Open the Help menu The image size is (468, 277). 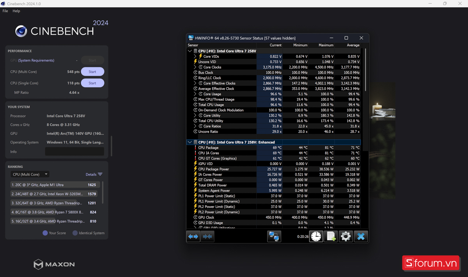point(16,11)
